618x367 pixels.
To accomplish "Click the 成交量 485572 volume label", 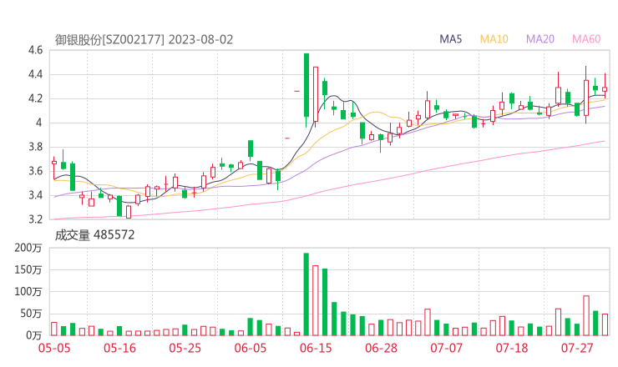I will click(94, 235).
